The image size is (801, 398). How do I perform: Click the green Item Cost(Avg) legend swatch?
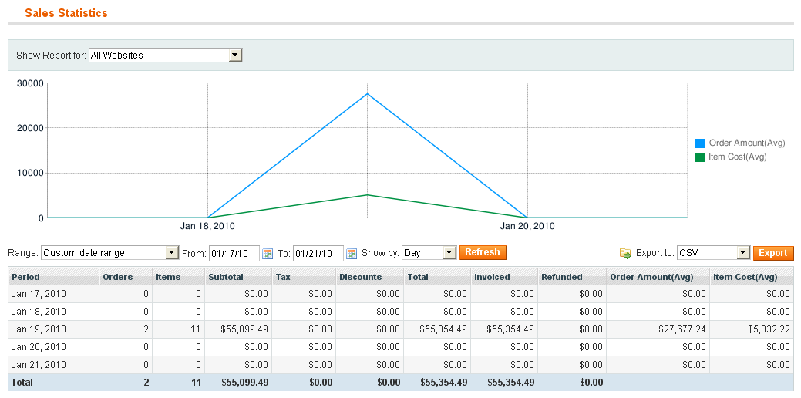700,157
